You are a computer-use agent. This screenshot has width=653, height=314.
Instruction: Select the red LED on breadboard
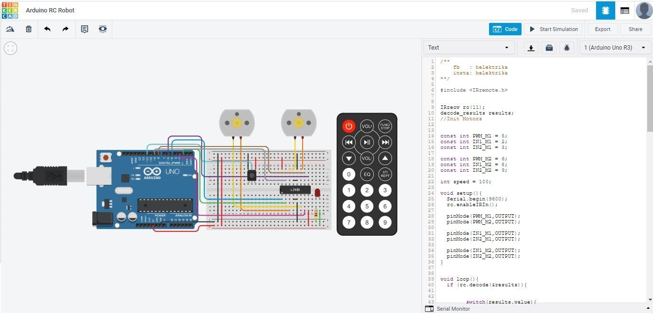[317, 192]
